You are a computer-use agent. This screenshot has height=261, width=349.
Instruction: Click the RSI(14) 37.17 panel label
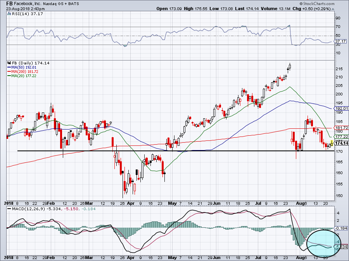(27, 14)
